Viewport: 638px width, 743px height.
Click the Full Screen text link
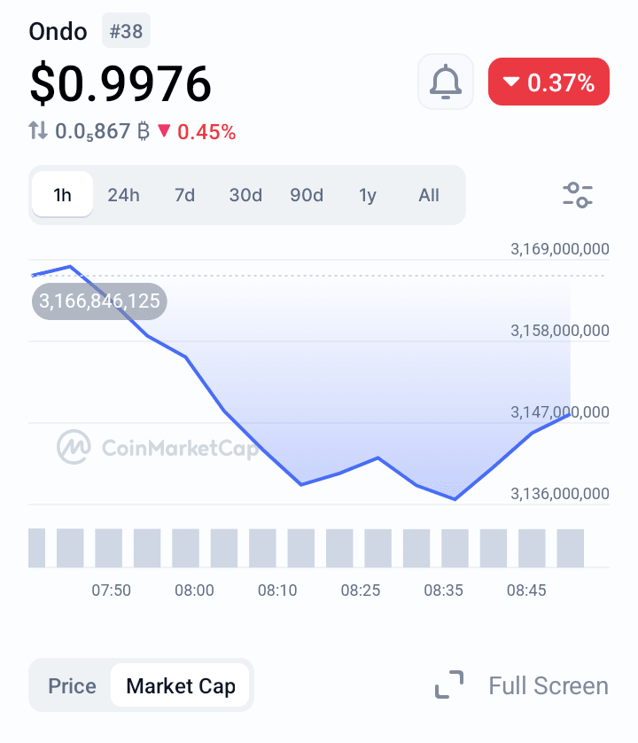(x=549, y=685)
